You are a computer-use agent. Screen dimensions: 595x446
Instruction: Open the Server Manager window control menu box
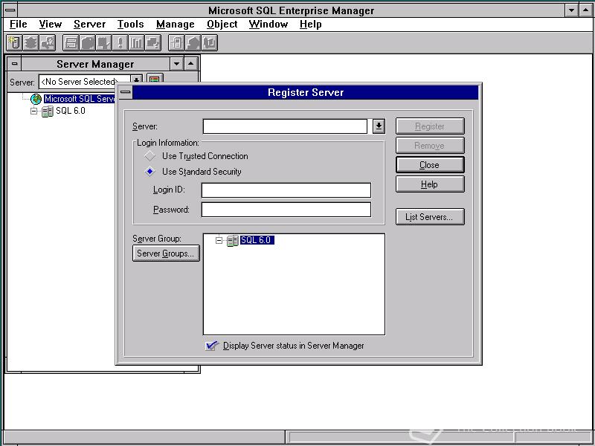(14, 64)
